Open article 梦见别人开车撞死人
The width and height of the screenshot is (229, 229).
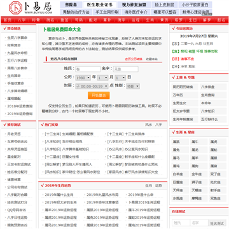[x=77, y=164]
